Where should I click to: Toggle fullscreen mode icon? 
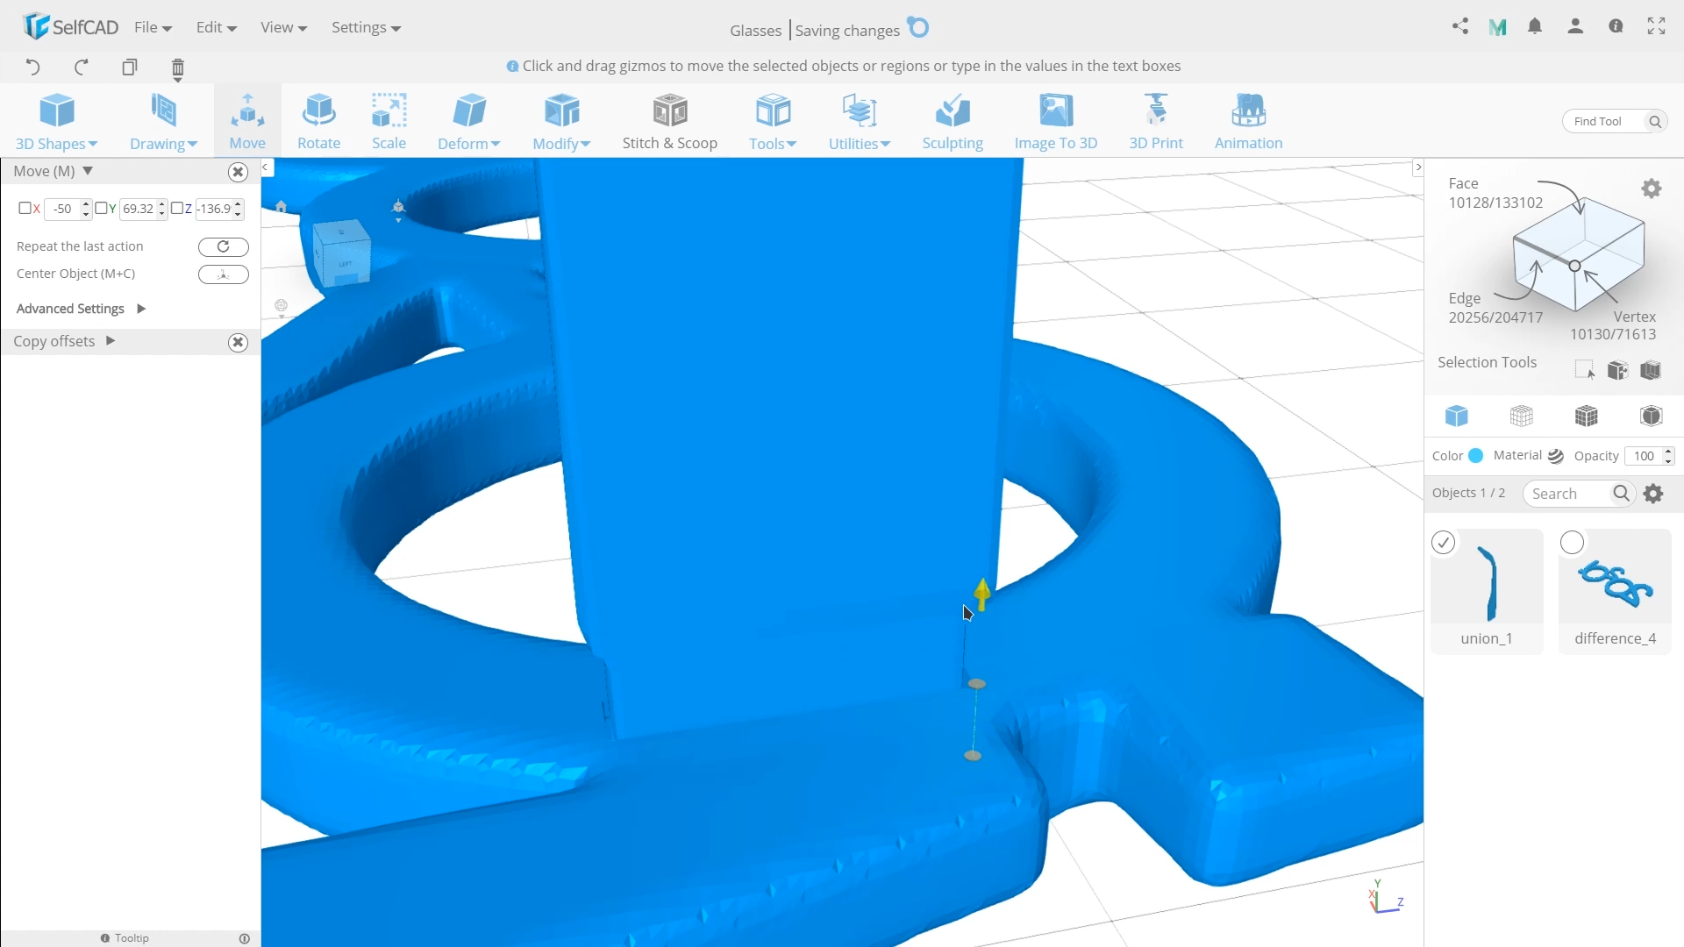(x=1656, y=26)
